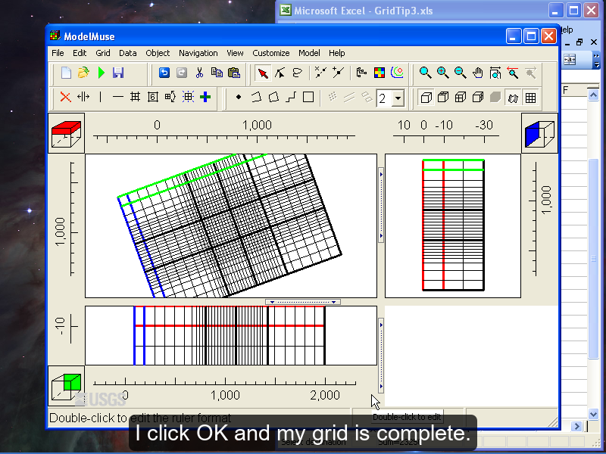This screenshot has width=606, height=454.
Task: Paste from clipboard
Action: click(x=234, y=73)
